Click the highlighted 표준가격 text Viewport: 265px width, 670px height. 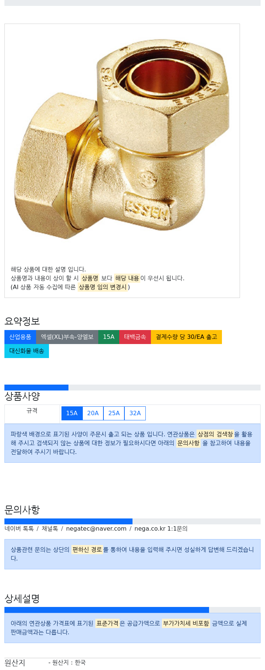[x=107, y=623]
